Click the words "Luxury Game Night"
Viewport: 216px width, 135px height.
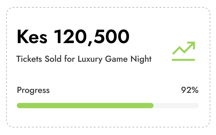(x=115, y=59)
